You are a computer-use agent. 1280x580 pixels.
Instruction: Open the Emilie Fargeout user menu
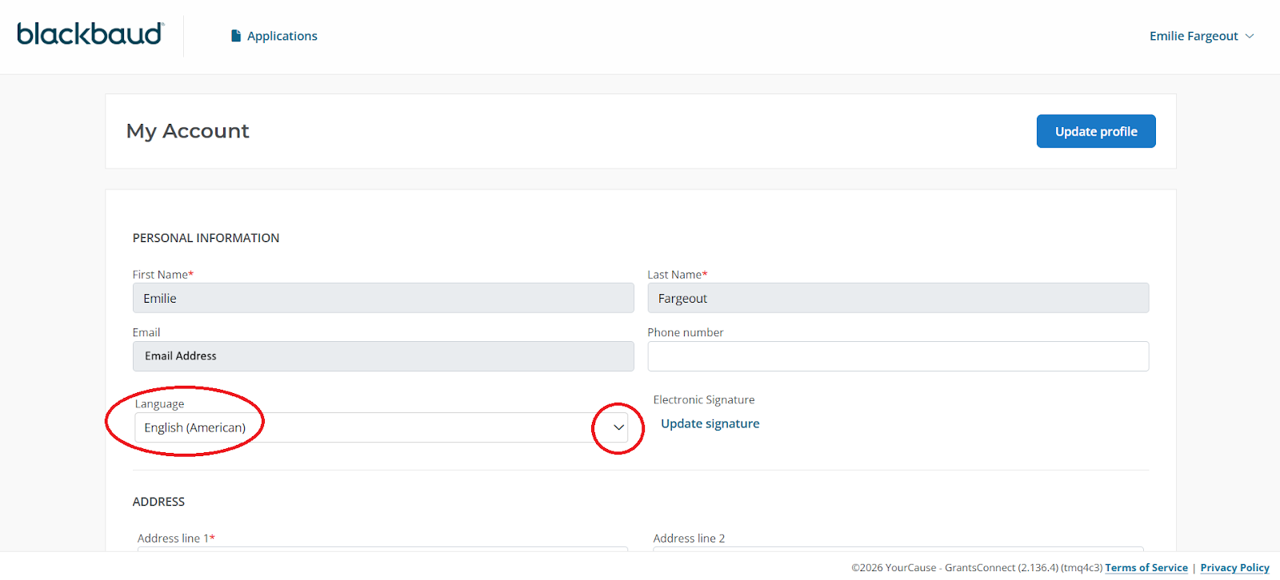click(1193, 36)
